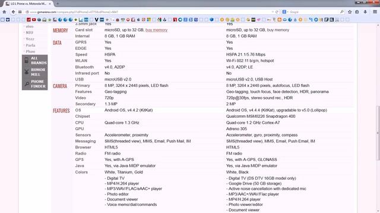Select 'Quad-core 1.2 GHz Cortex-A7' value
Viewport: 380px width, 213px height.
click(253, 122)
